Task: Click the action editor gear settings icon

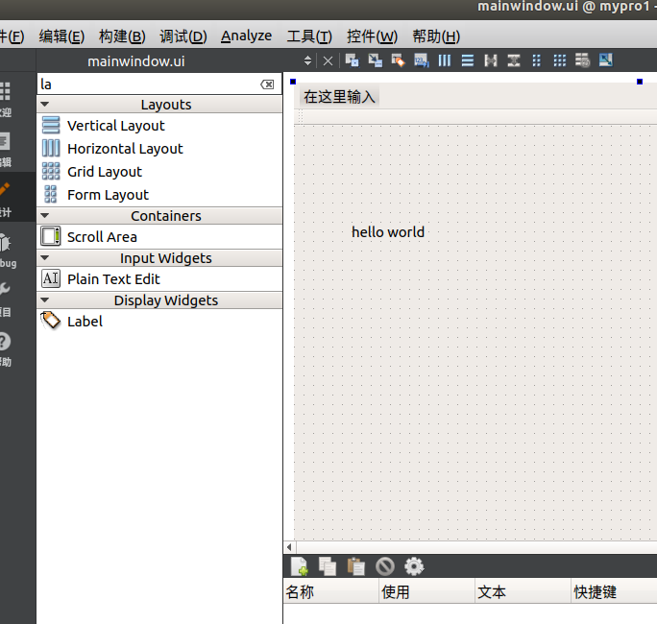Action: click(x=414, y=566)
